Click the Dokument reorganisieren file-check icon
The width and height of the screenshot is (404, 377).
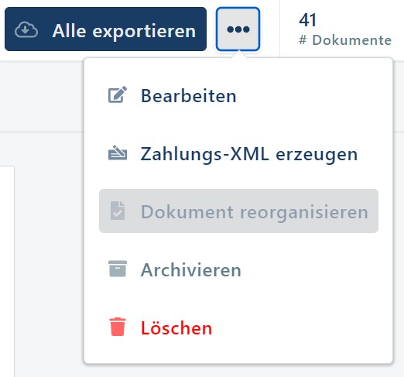pyautogui.click(x=118, y=211)
